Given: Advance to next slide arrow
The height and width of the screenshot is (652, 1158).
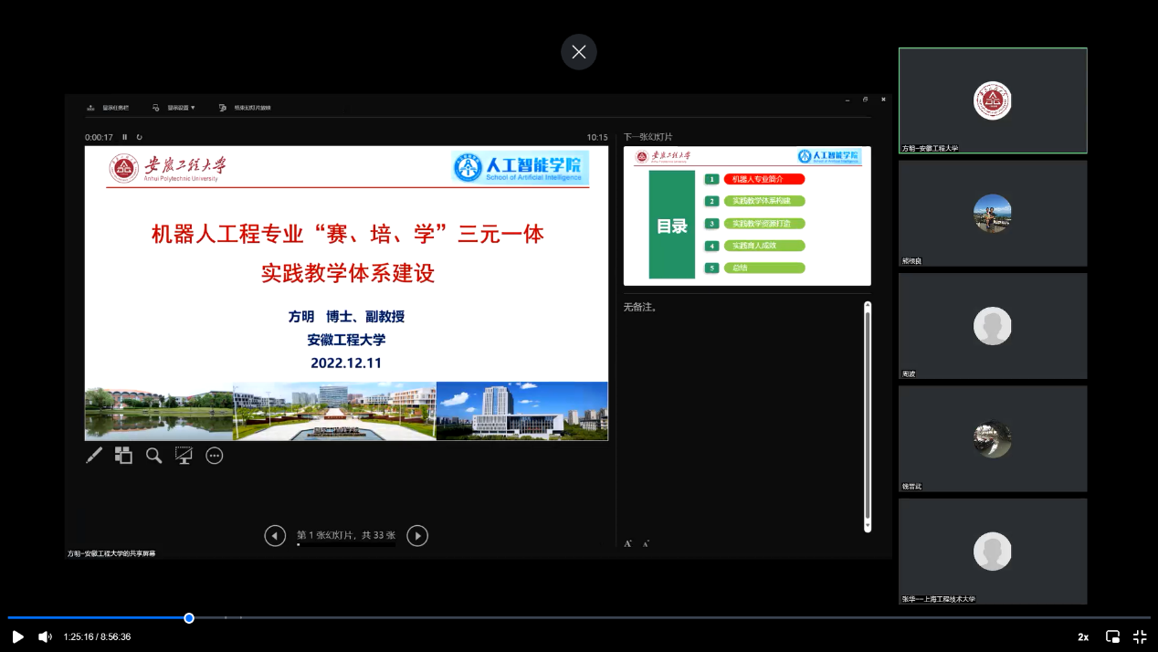Looking at the screenshot, I should 417,536.
